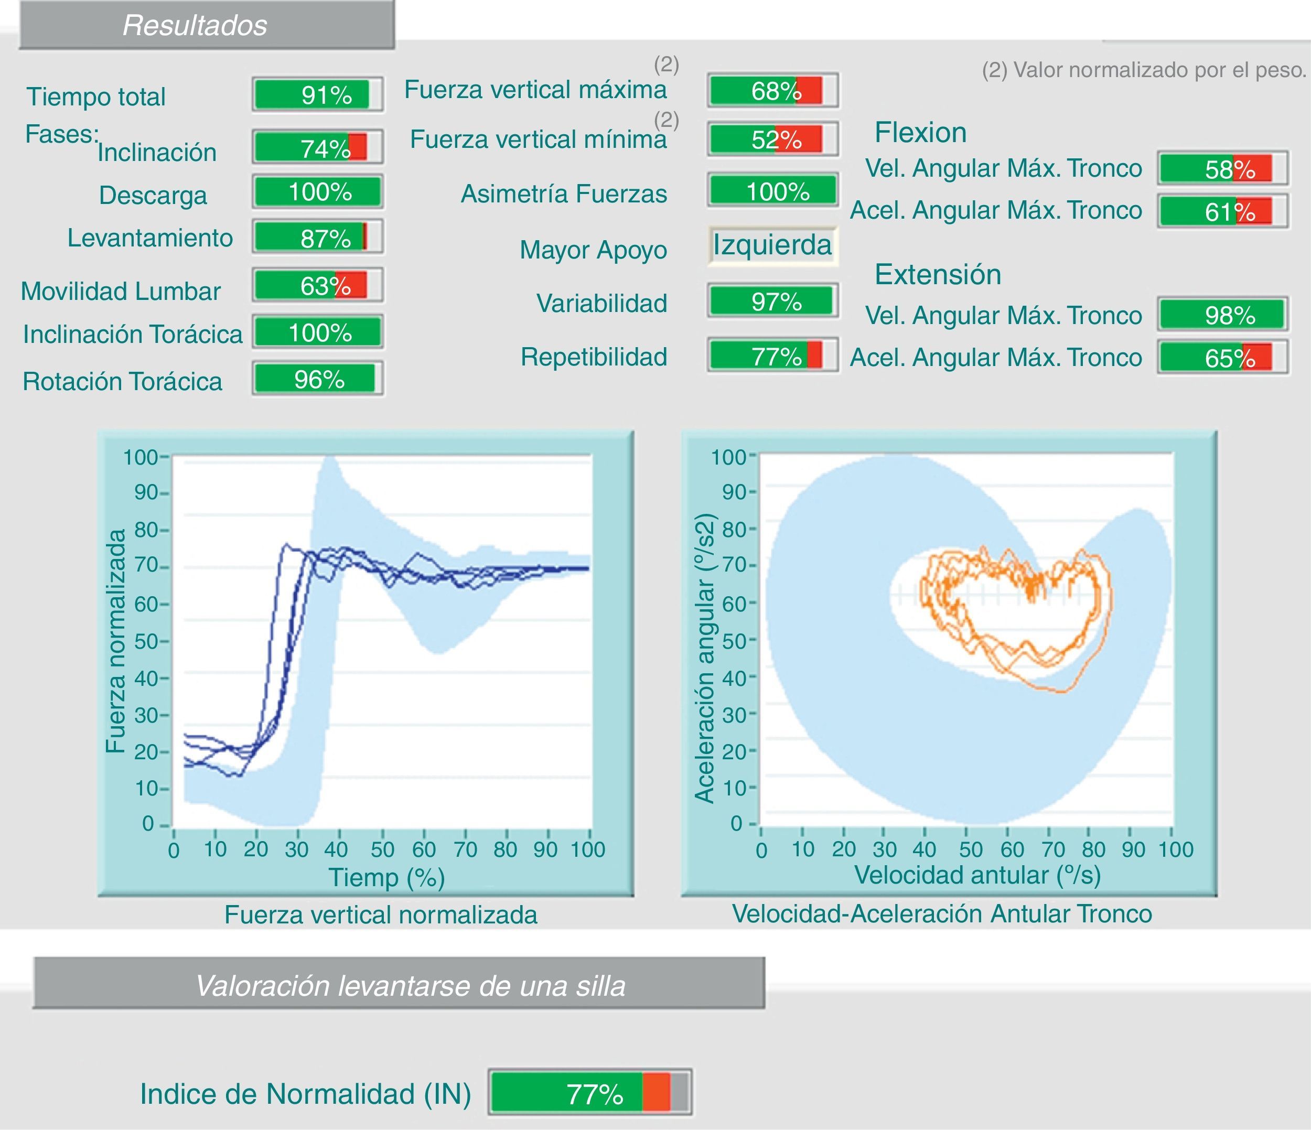The image size is (1311, 1130).
Task: Select Extensión Vel. Angular 98% bar
Action: click(1223, 315)
